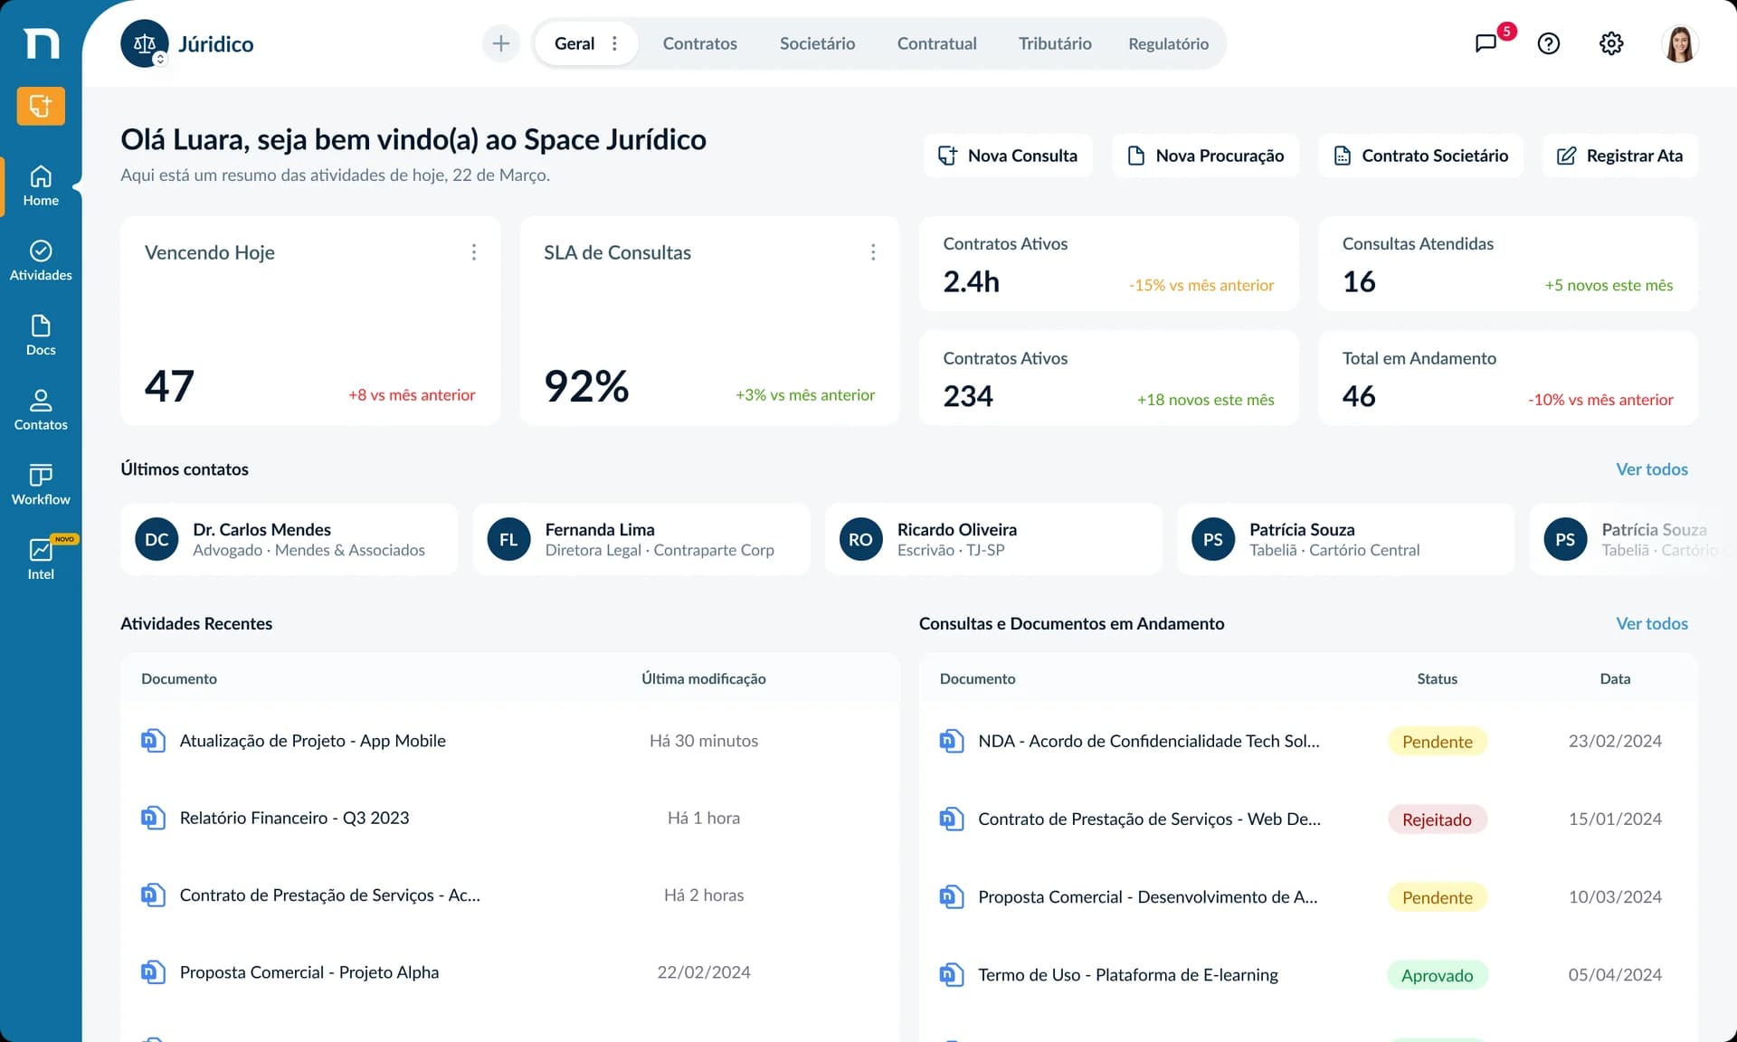Open settings gear icon

1611,43
